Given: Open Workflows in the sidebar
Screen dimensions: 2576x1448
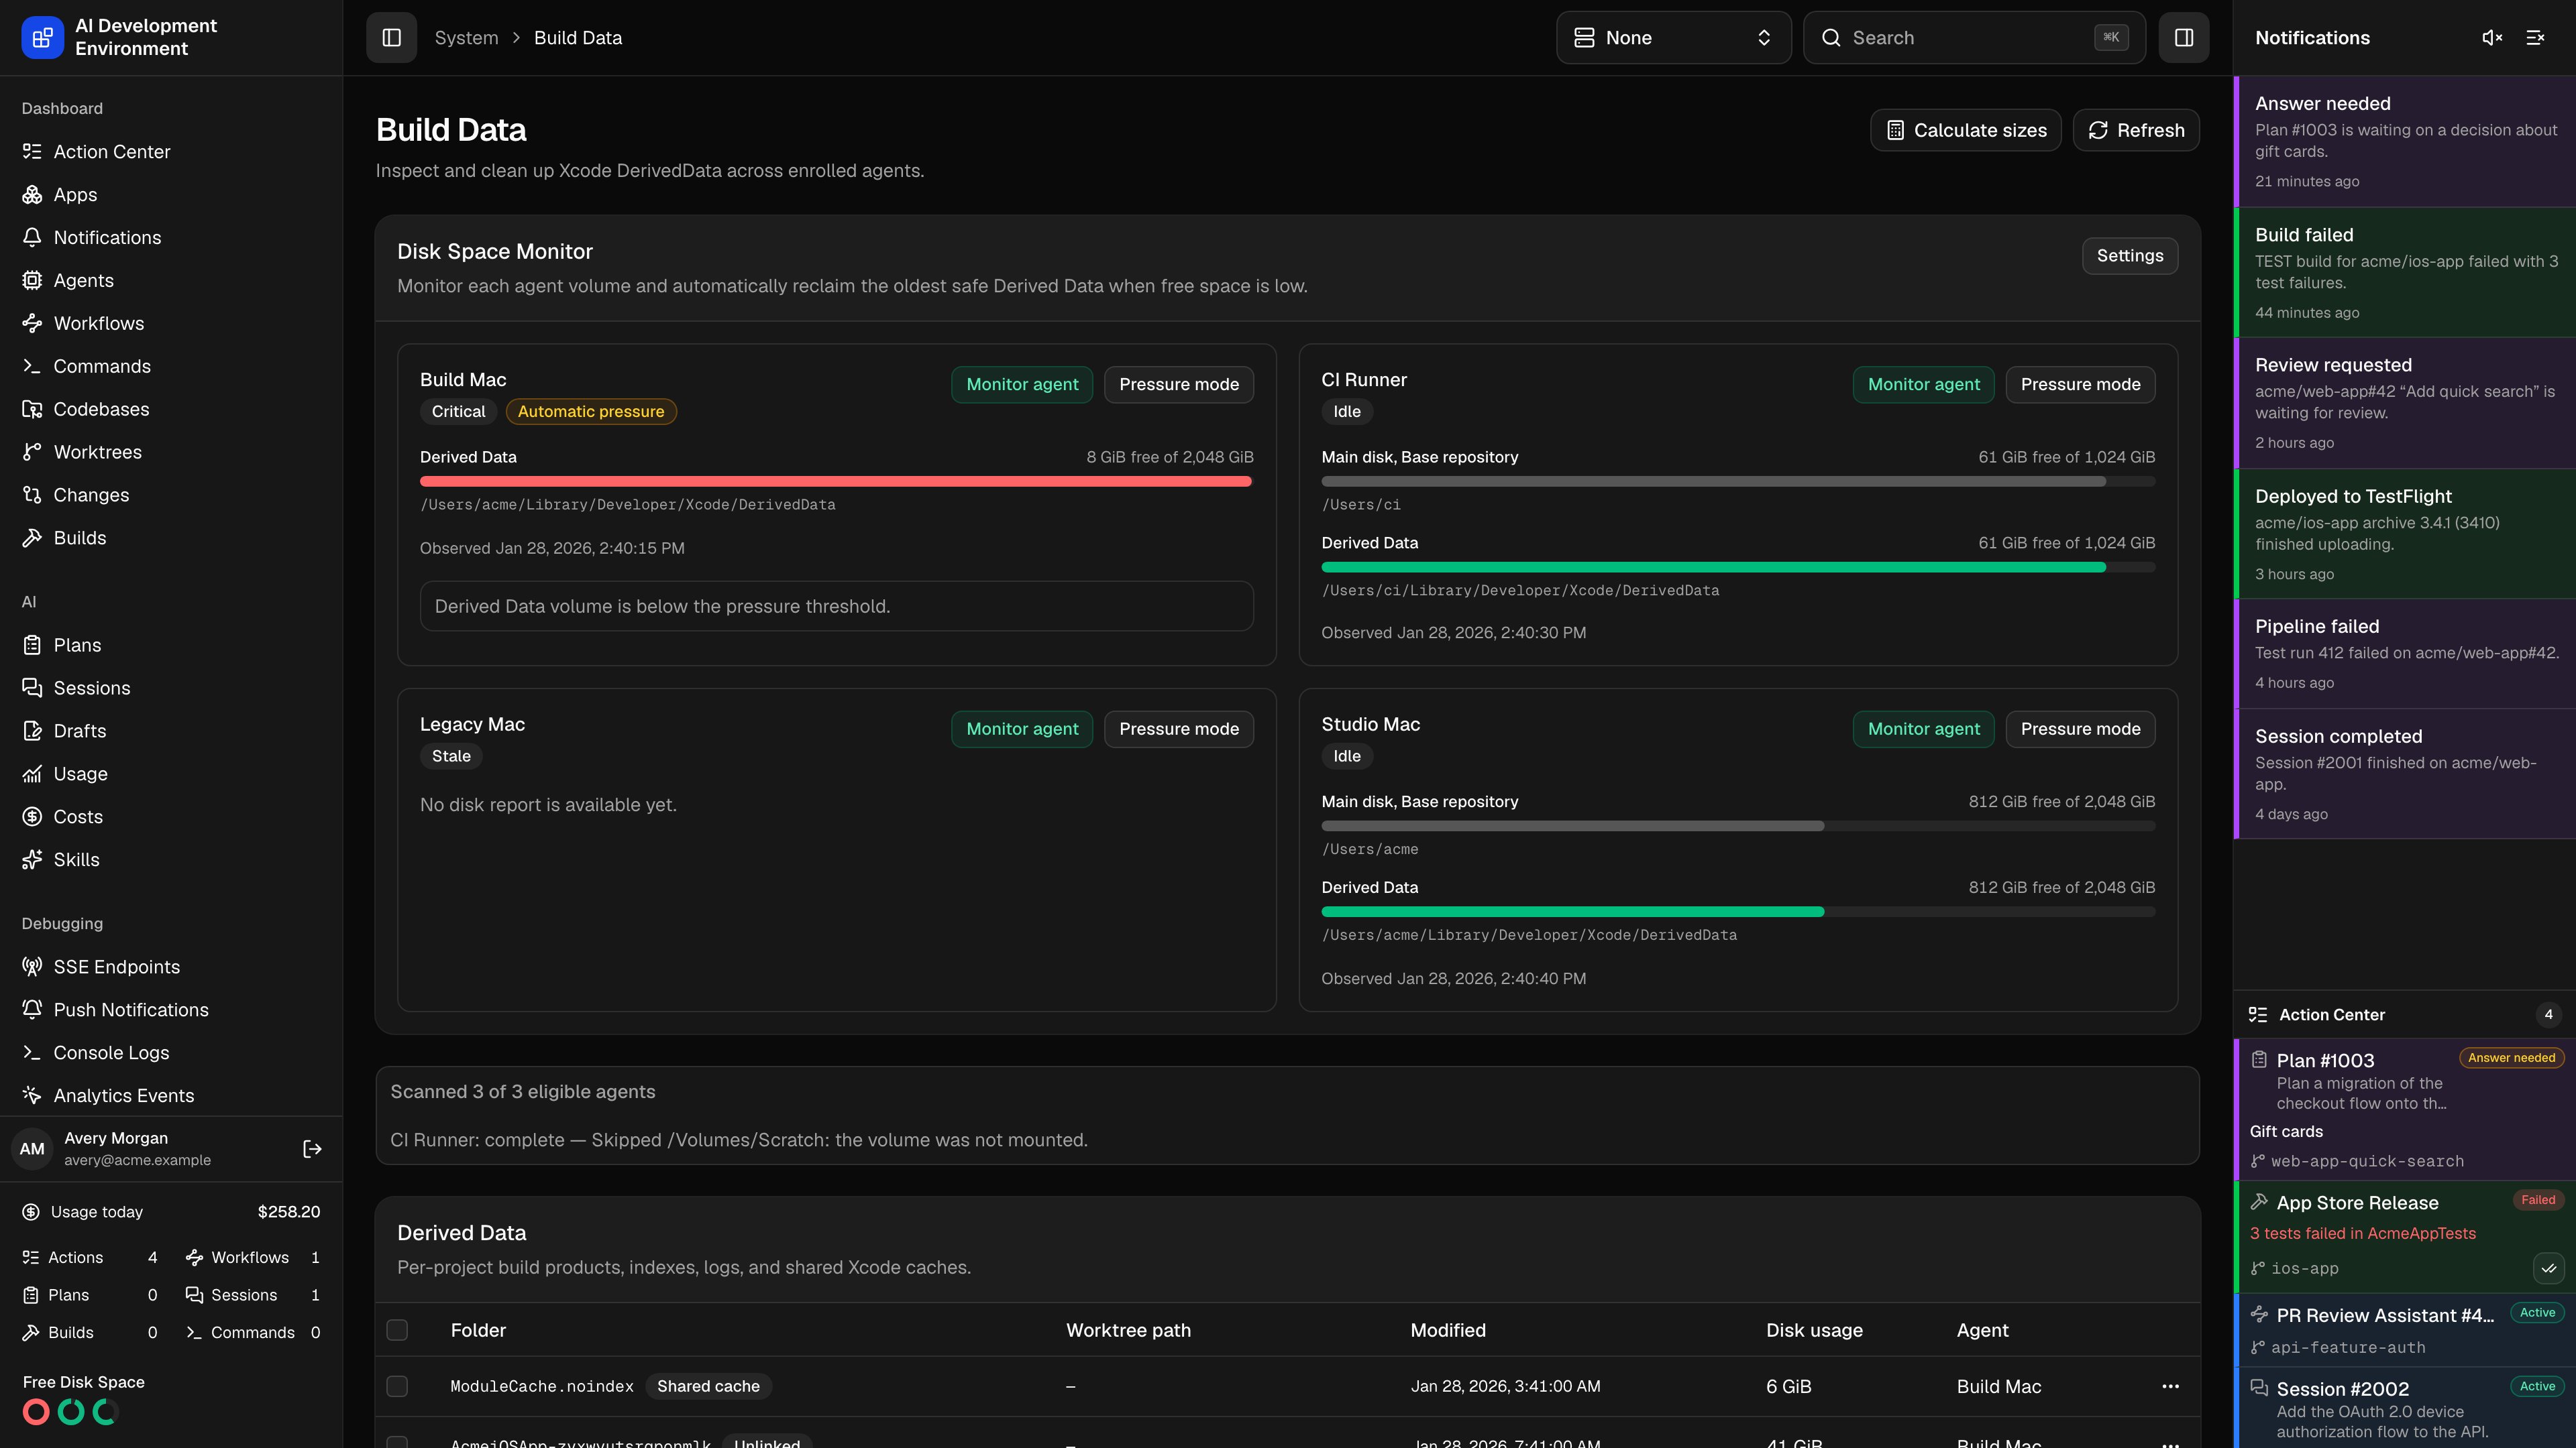Looking at the screenshot, I should click(x=171, y=324).
